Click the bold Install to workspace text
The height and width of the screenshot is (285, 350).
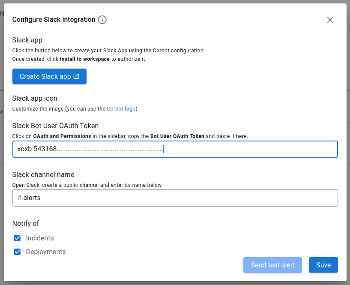point(85,59)
